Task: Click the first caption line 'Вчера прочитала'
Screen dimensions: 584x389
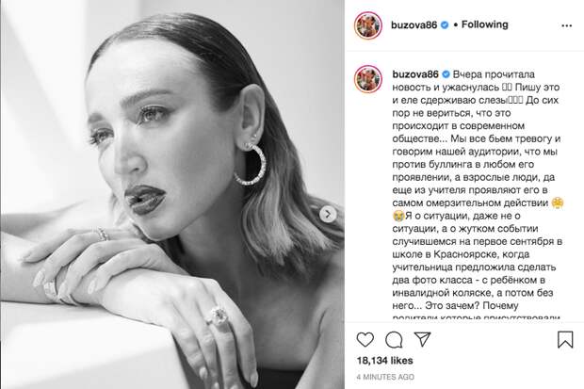Action: [494, 74]
